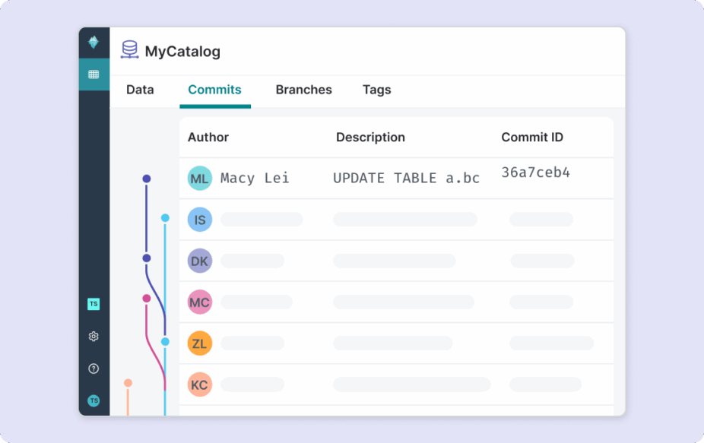Select the Commits tab
The height and width of the screenshot is (443, 704).
coord(214,90)
